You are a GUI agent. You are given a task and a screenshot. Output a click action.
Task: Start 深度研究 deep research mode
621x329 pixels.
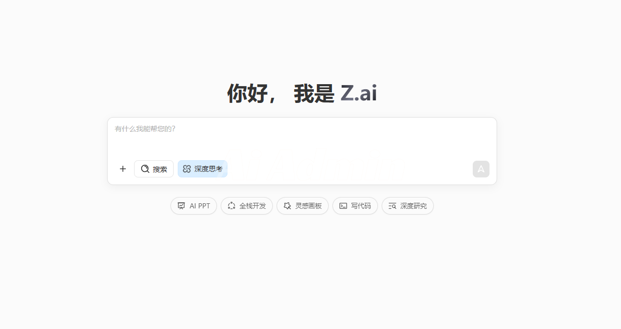(x=408, y=206)
